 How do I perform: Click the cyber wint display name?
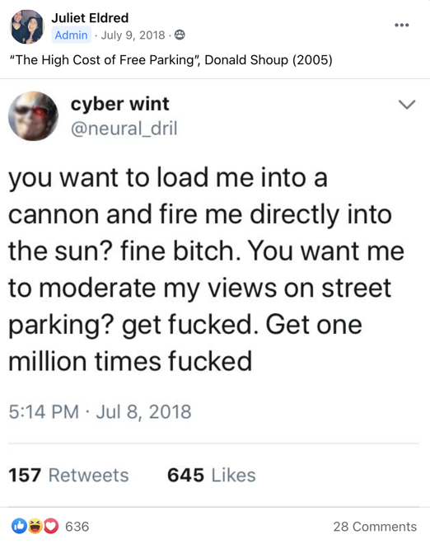tap(119, 104)
